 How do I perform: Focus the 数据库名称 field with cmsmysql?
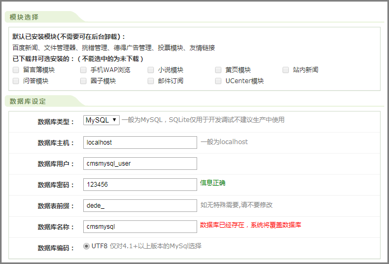click(140, 227)
